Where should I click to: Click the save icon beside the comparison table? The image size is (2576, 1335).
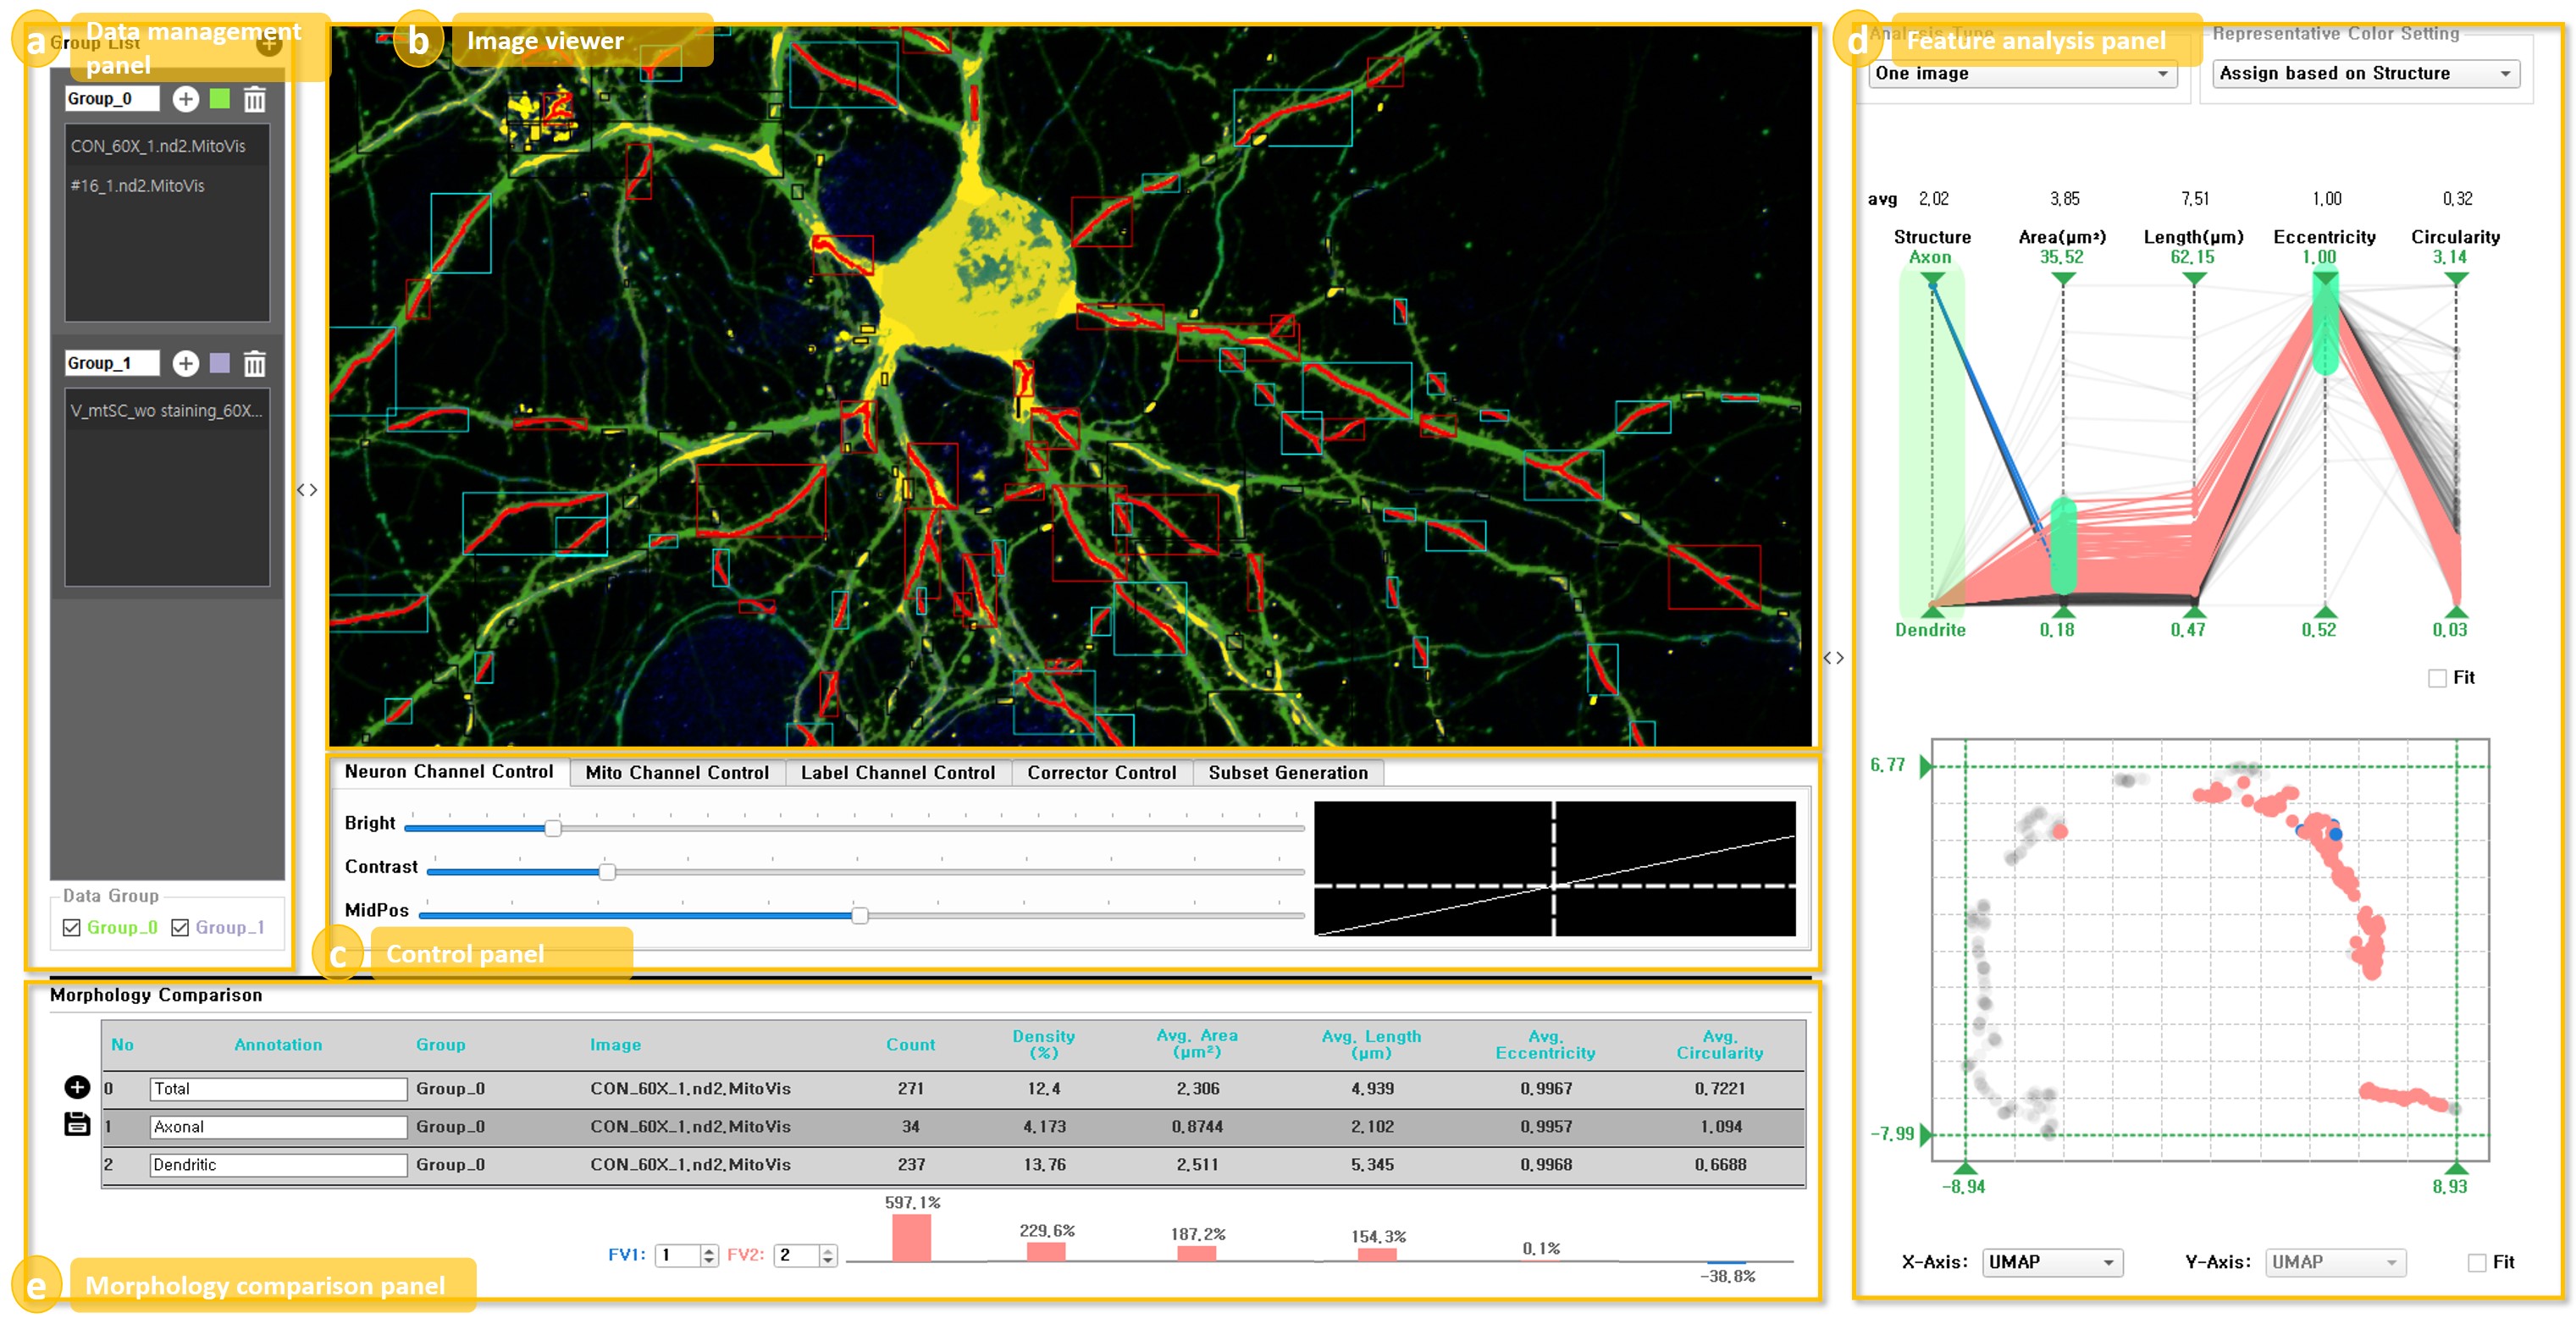tap(77, 1124)
